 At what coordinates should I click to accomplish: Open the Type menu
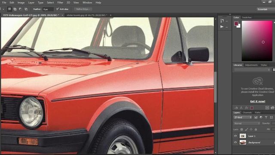tap(40, 3)
